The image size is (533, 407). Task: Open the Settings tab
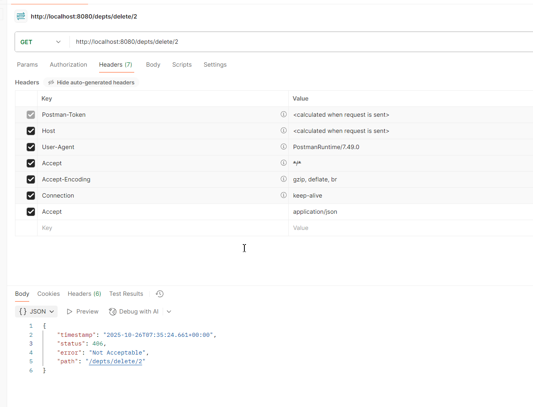click(x=215, y=65)
